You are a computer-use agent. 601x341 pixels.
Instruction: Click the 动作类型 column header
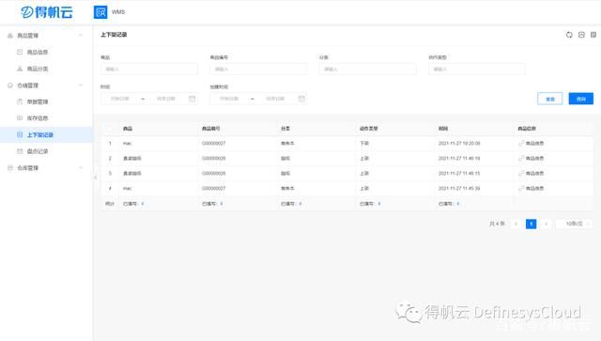(x=369, y=129)
